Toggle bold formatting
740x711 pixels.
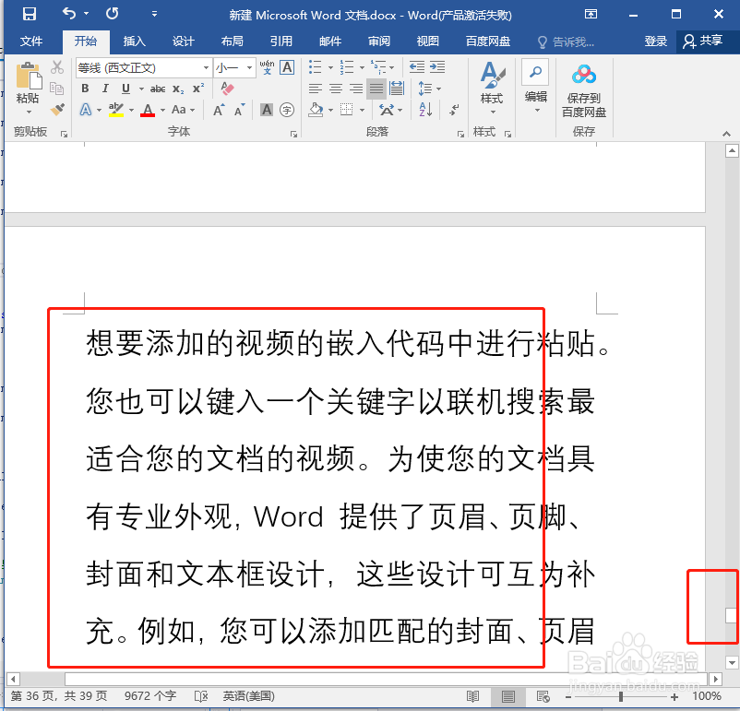84,88
